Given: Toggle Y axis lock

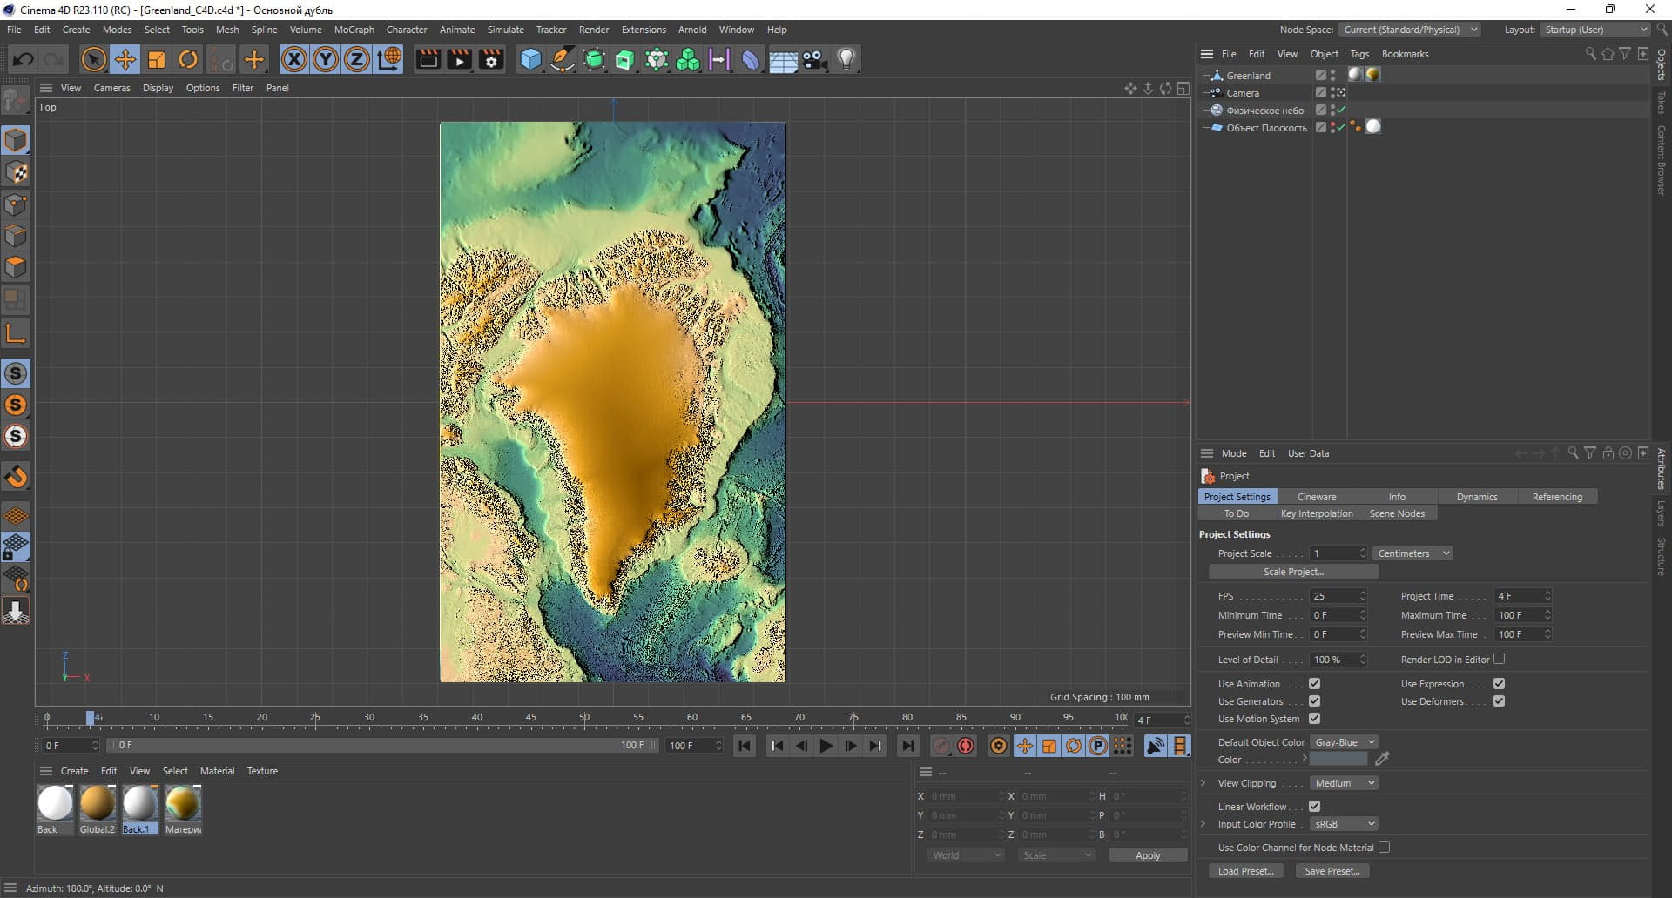Looking at the screenshot, I should 326,59.
